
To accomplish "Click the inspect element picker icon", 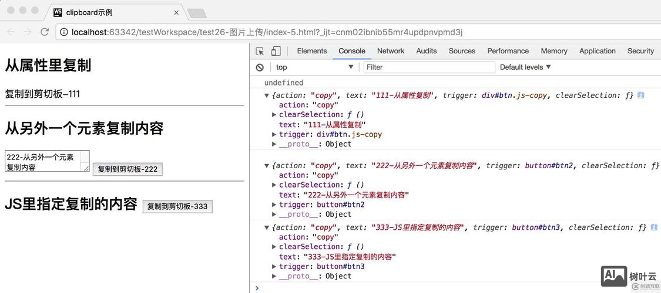I will (x=260, y=51).
